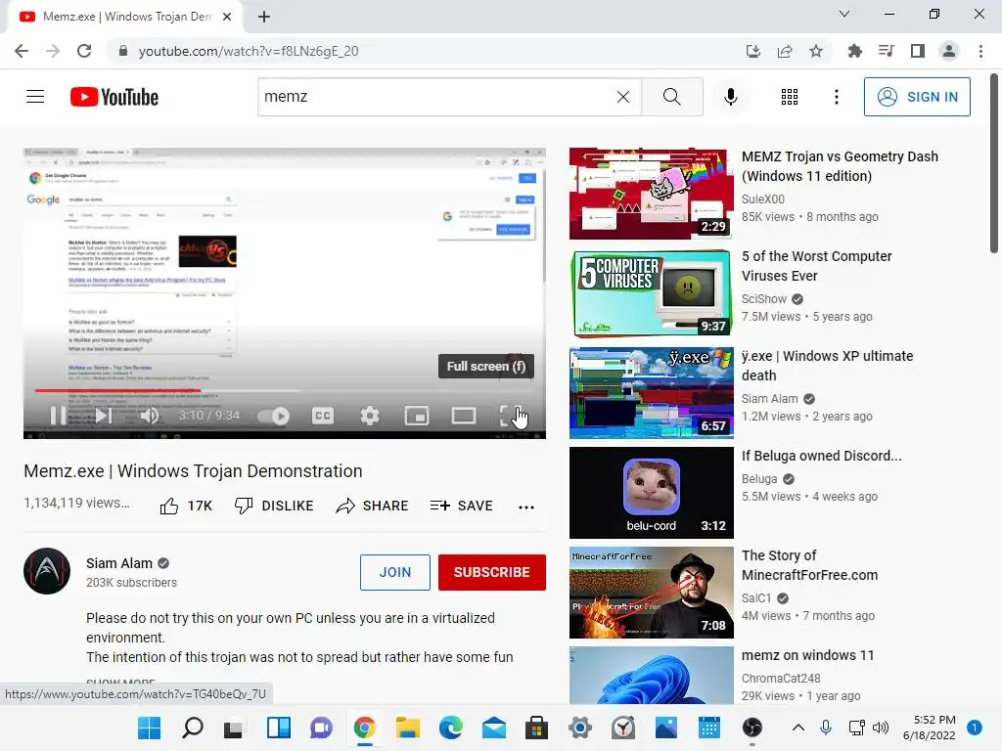The height and width of the screenshot is (751, 1002).
Task: Open Chrome media controls icon
Action: point(886,51)
